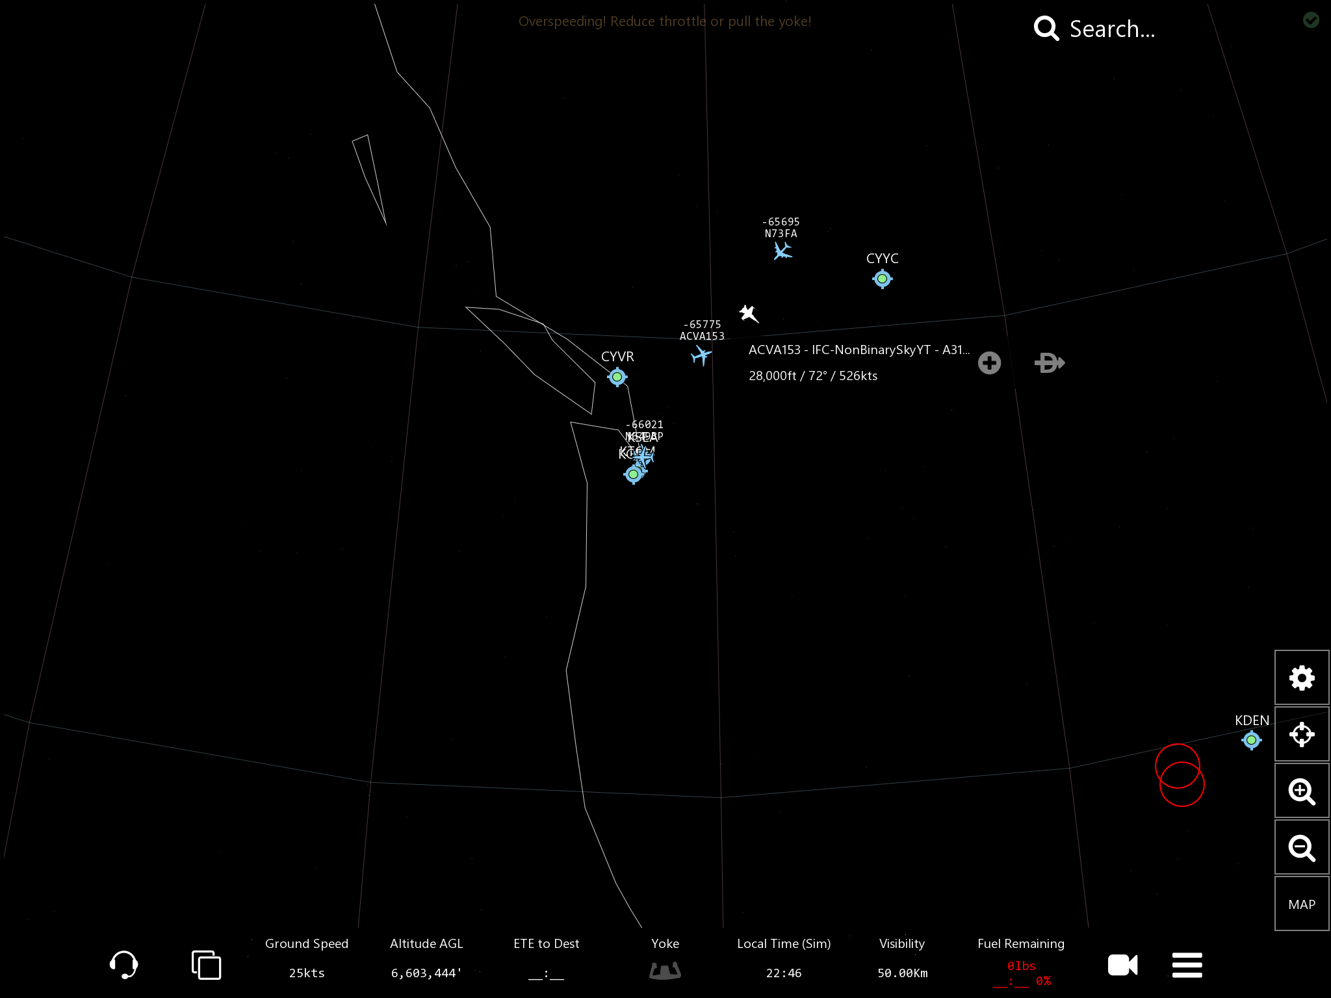Click the green checkmark status icon
The width and height of the screenshot is (1331, 998).
(x=1311, y=20)
